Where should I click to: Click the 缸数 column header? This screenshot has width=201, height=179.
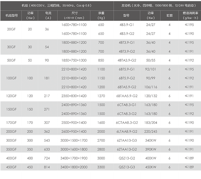point(170,16)
